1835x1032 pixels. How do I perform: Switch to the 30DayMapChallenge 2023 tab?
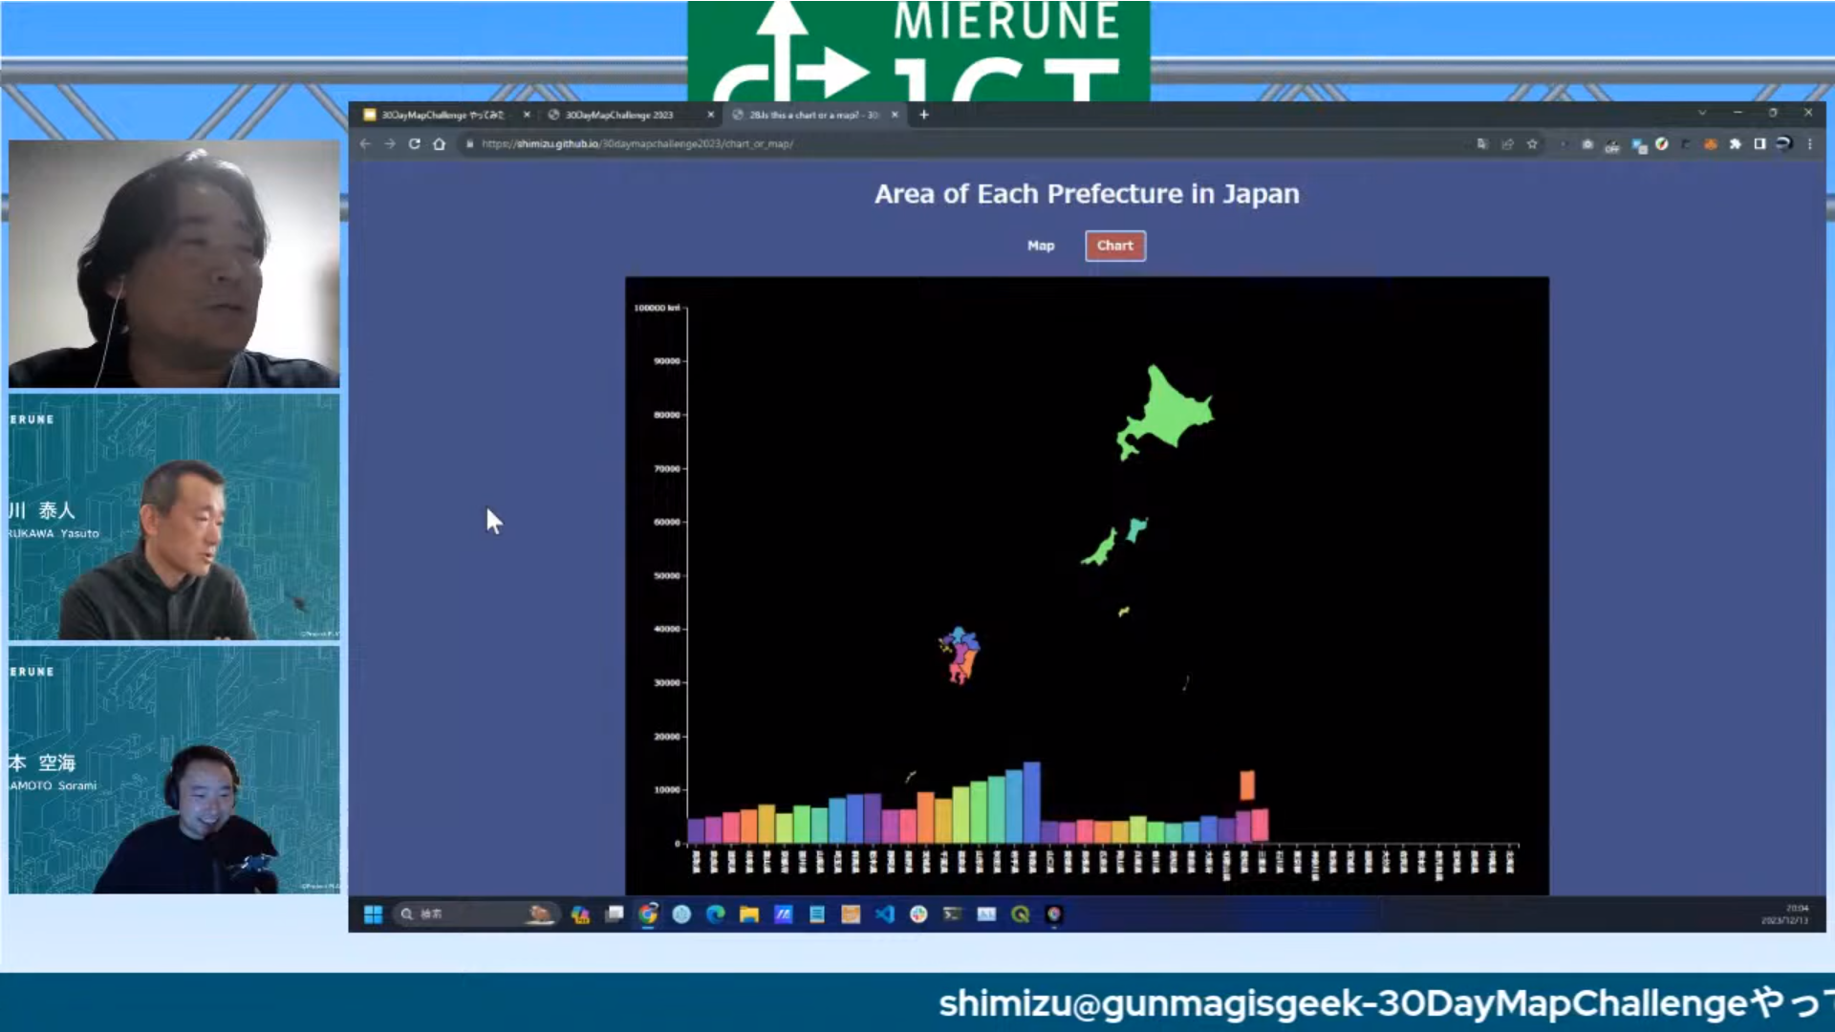(x=623, y=114)
